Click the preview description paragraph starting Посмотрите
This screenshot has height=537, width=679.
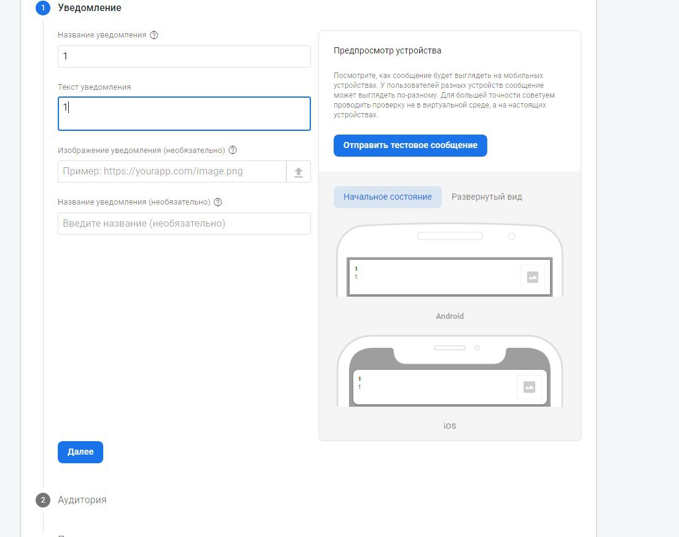click(444, 95)
